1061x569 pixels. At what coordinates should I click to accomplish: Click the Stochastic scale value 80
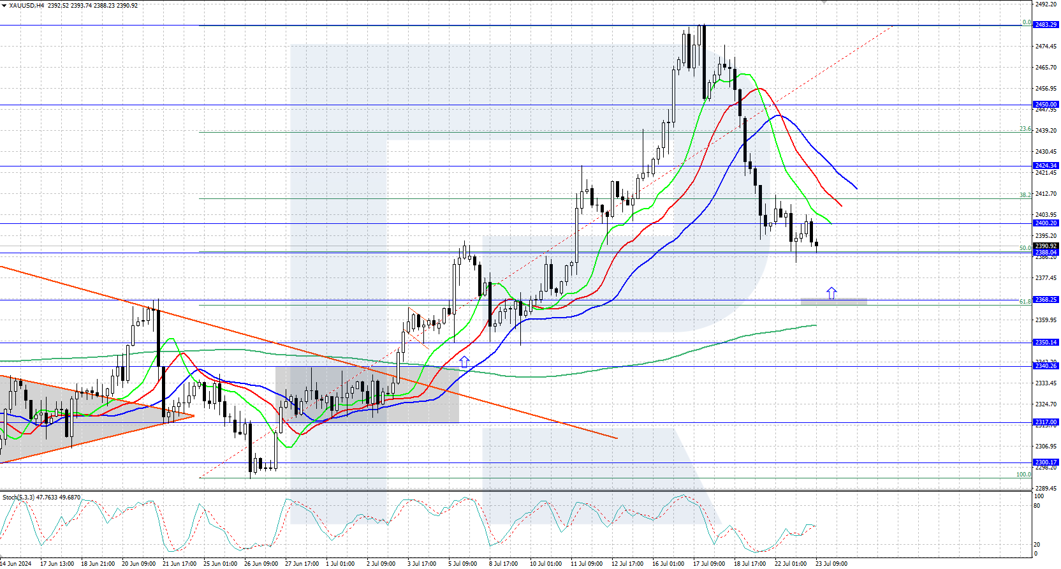pos(1037,506)
